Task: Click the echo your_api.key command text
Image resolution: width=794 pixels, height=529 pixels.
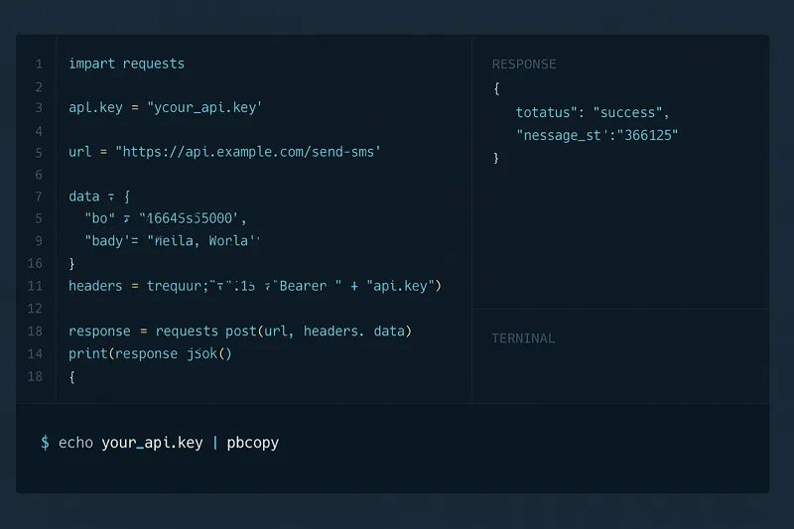Action: (131, 443)
